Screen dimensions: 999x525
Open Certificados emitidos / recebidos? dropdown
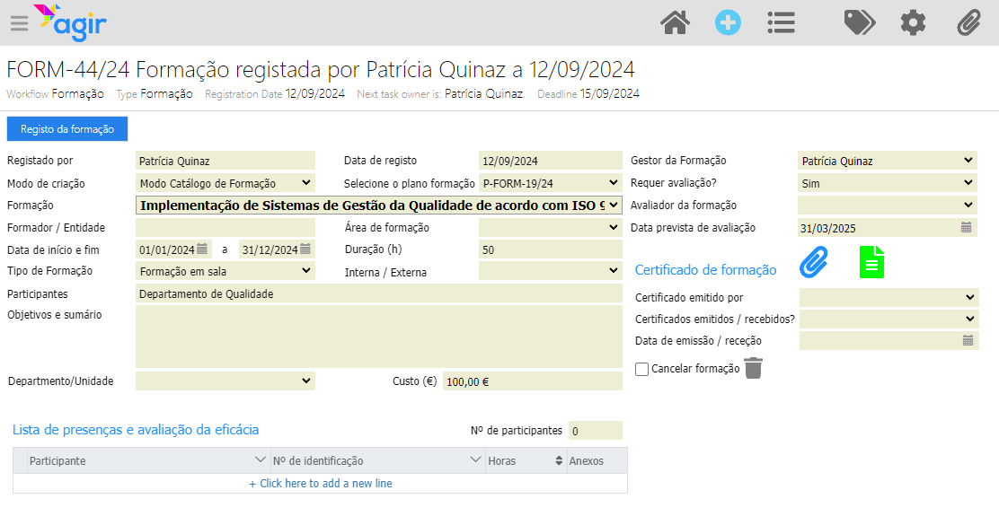[888, 319]
